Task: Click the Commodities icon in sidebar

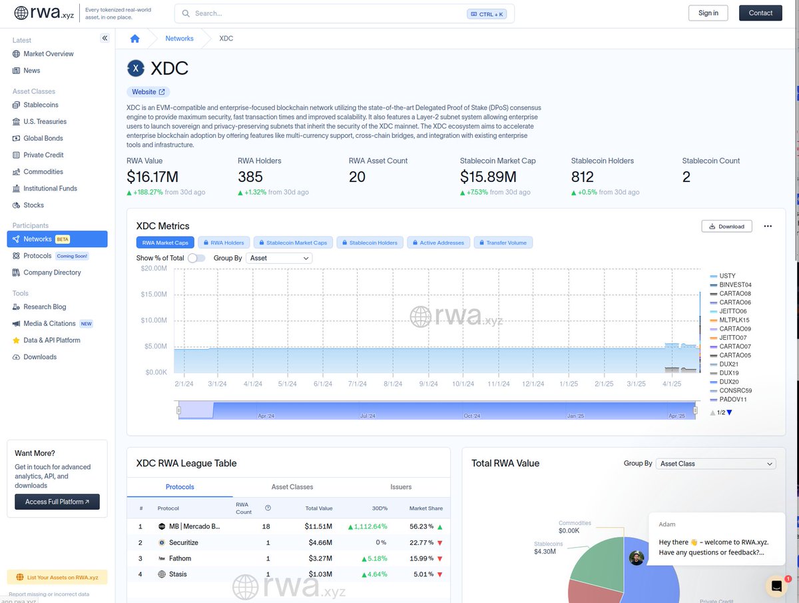Action: [17, 172]
